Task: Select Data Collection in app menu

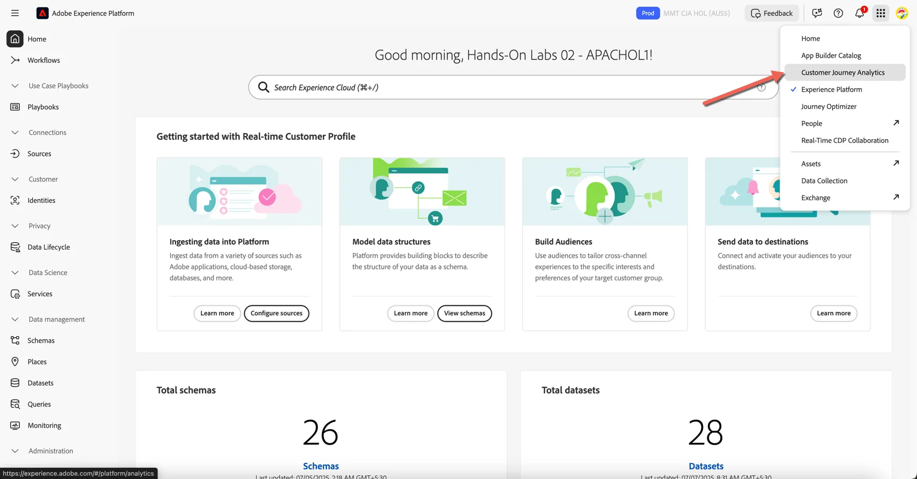Action: tap(845, 181)
